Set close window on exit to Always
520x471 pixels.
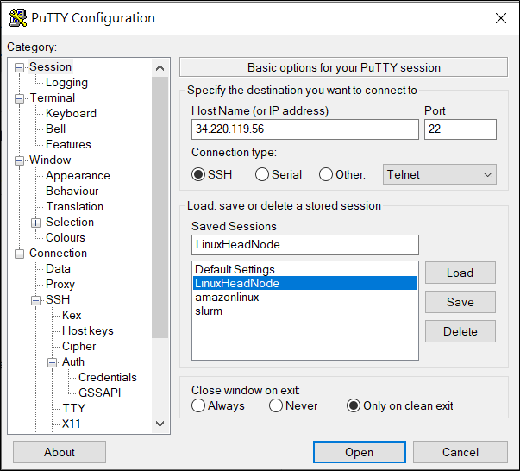[x=198, y=405]
